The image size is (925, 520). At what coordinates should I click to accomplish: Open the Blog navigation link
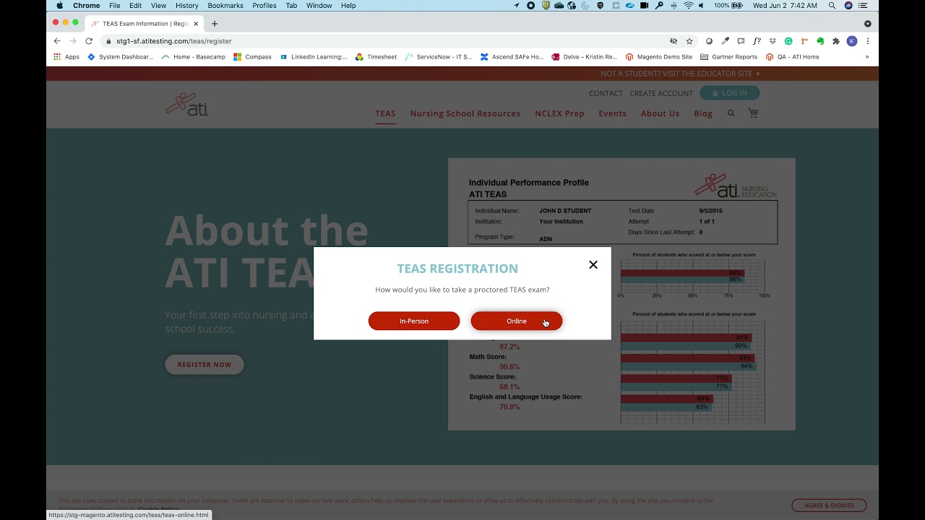[703, 113]
